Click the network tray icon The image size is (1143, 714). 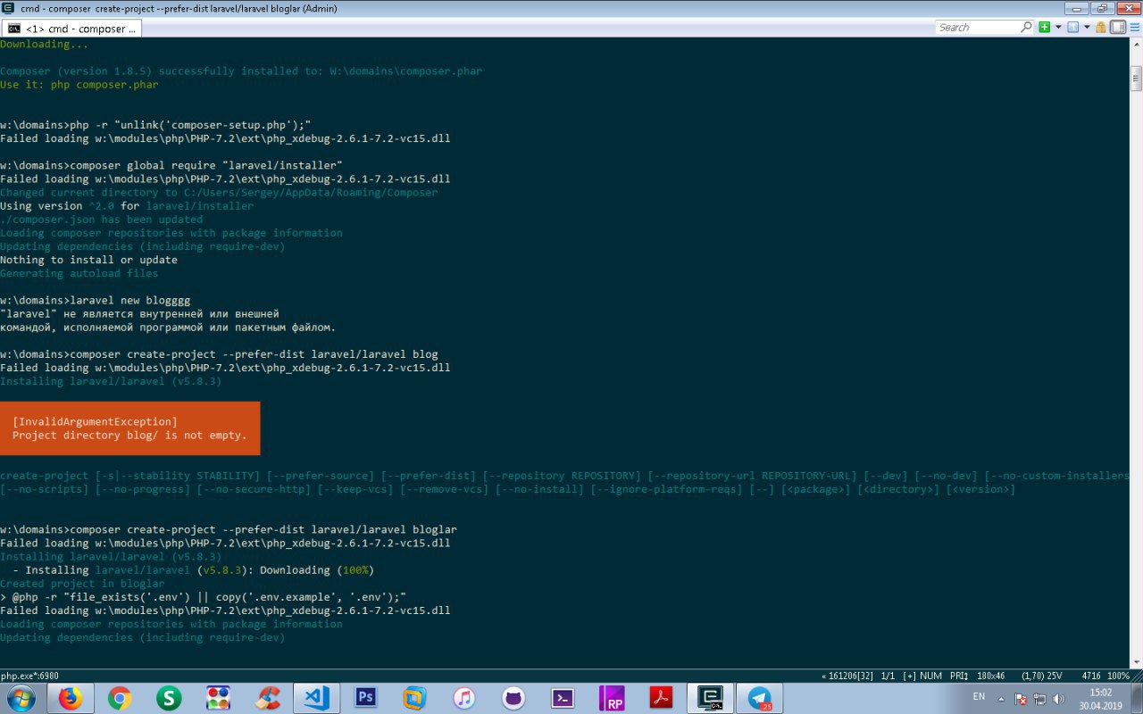[x=1039, y=699]
